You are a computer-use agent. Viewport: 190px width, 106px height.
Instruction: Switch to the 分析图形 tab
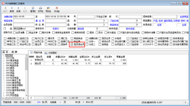pyautogui.click(x=51, y=53)
